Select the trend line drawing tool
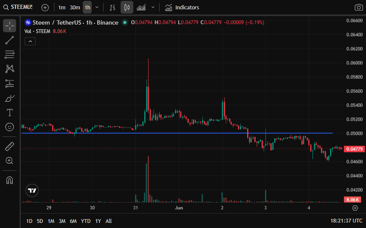This screenshot has height=228, width=366. point(10,40)
